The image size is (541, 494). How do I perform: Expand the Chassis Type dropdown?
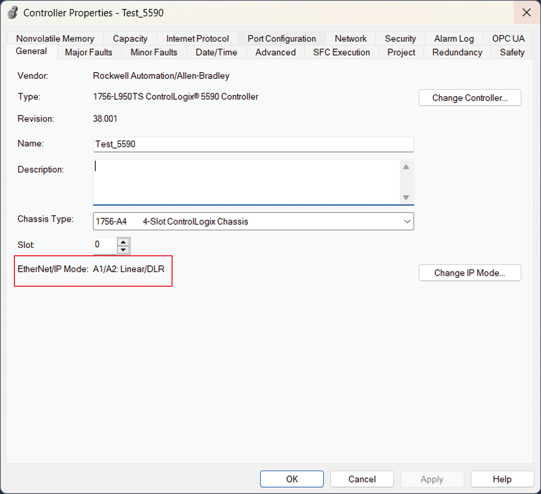(x=407, y=222)
